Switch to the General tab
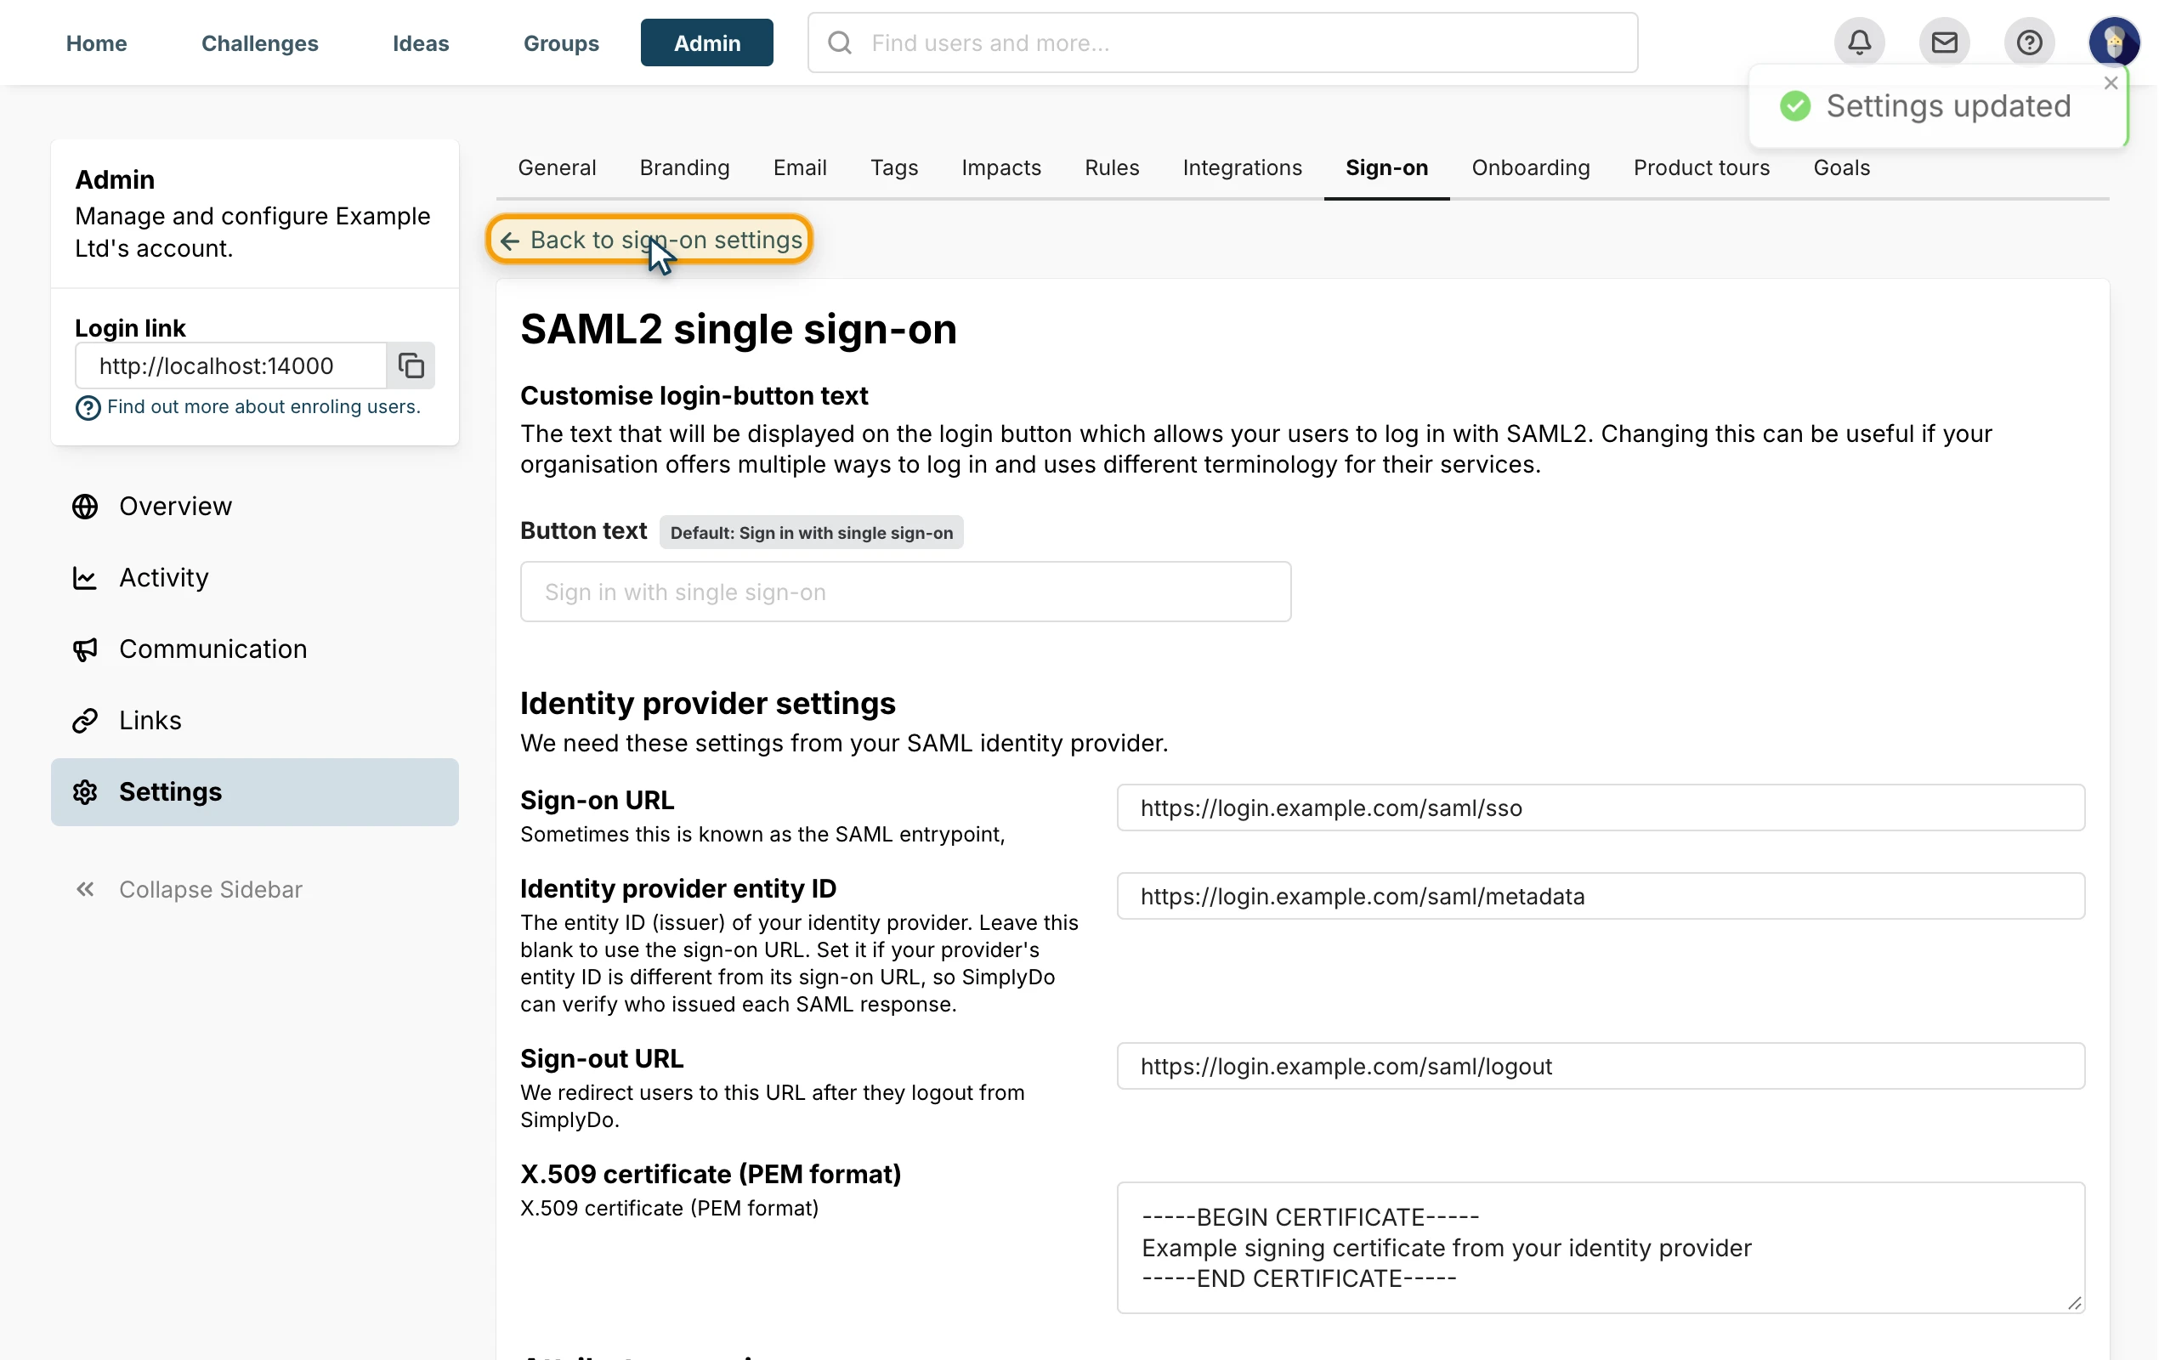The image size is (2176, 1360). coord(557,167)
